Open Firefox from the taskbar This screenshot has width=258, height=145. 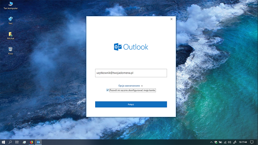click(32, 142)
